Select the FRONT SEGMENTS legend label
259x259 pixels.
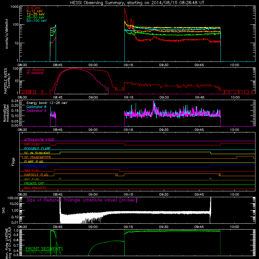pos(44,249)
